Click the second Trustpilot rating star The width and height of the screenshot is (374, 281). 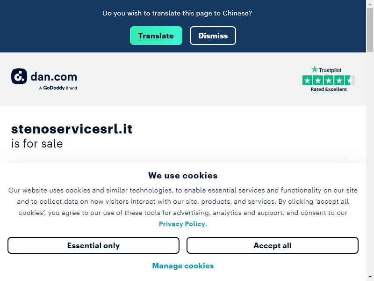point(318,80)
